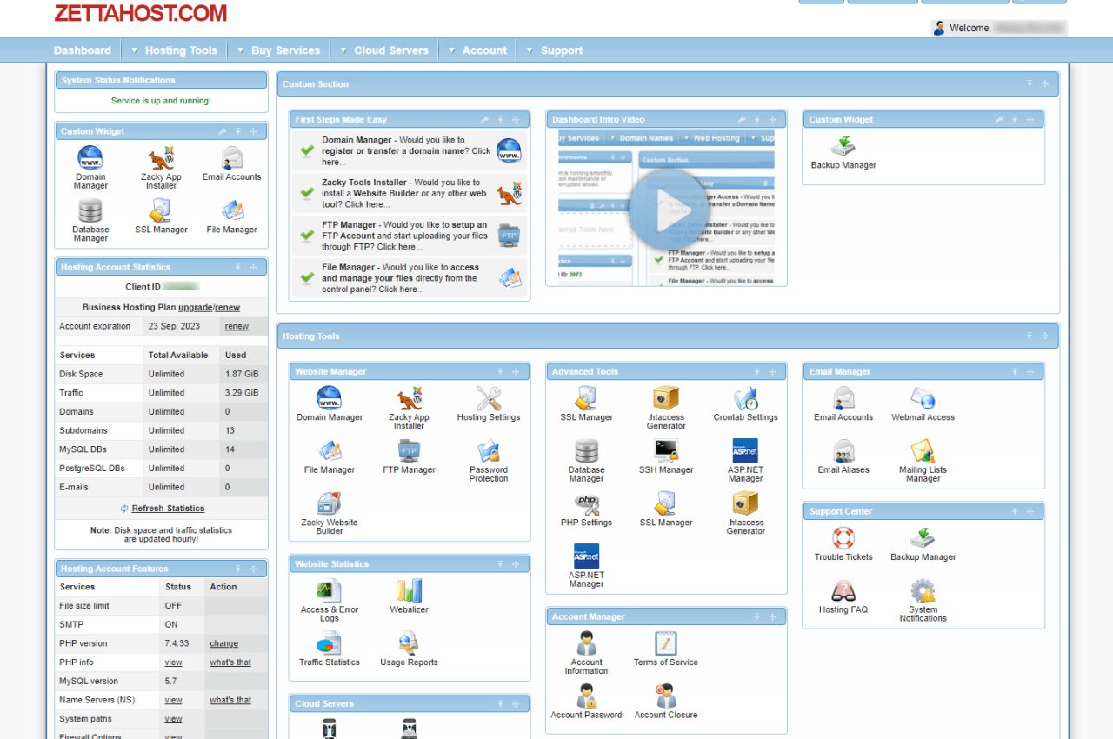The width and height of the screenshot is (1113, 739).
Task: Launch Webalizer from Website Statistics
Action: [409, 596]
